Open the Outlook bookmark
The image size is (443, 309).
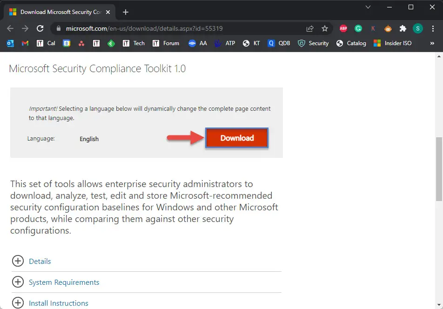click(x=10, y=43)
